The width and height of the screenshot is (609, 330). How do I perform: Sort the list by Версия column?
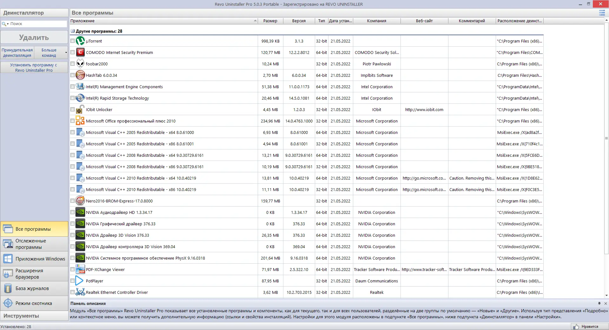coord(299,21)
